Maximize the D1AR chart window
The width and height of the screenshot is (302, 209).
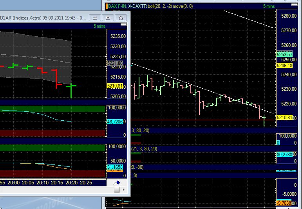108,18
